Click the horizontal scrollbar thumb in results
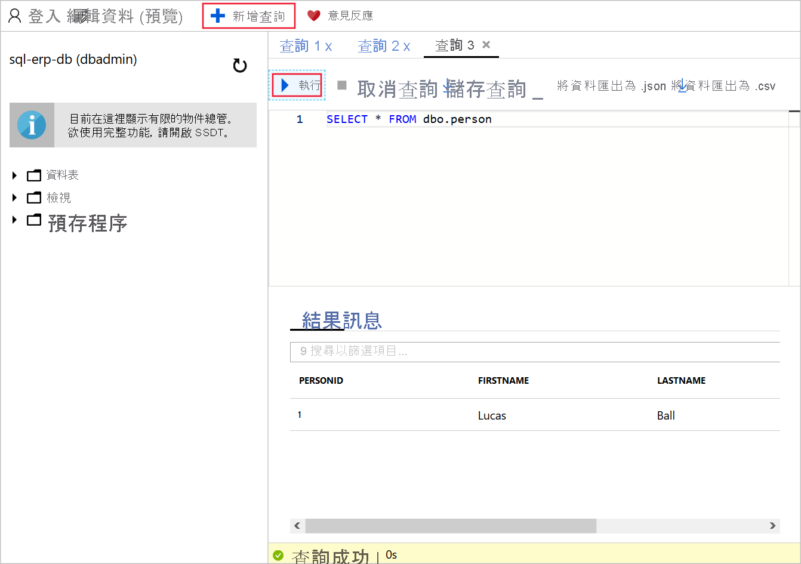 tap(451, 526)
